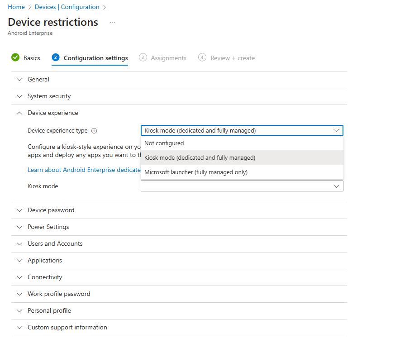Click the info icon beside Device experience type
The height and width of the screenshot is (362, 419).
click(x=94, y=131)
